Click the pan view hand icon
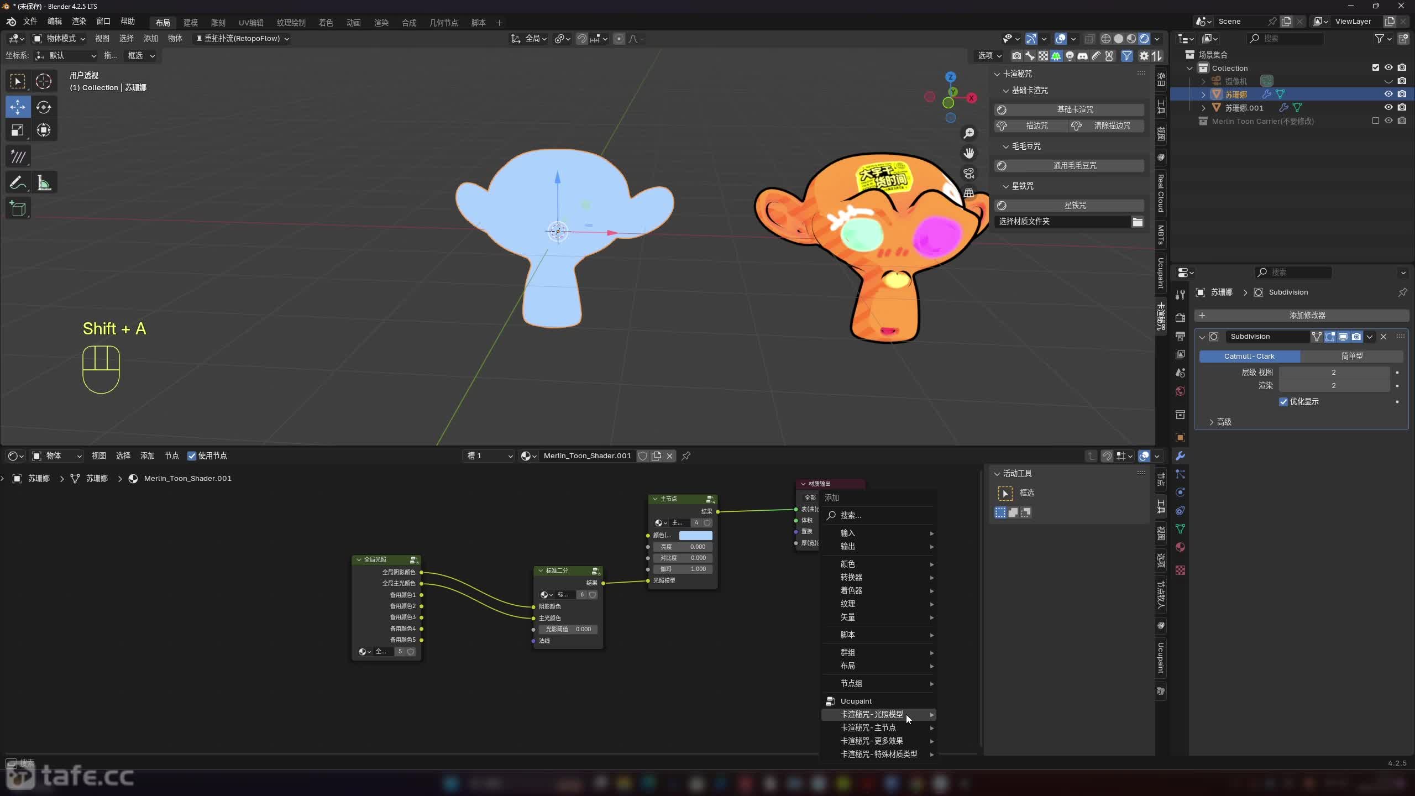This screenshot has width=1415, height=796. pyautogui.click(x=969, y=153)
